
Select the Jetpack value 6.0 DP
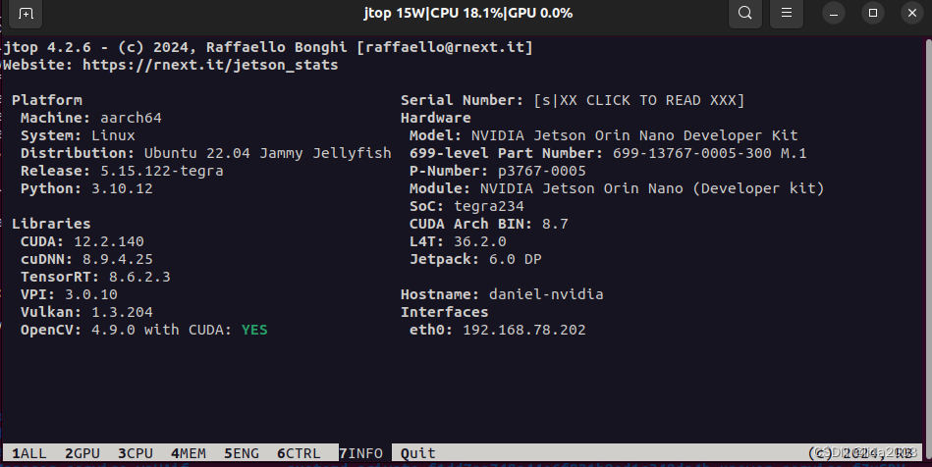pyautogui.click(x=515, y=260)
